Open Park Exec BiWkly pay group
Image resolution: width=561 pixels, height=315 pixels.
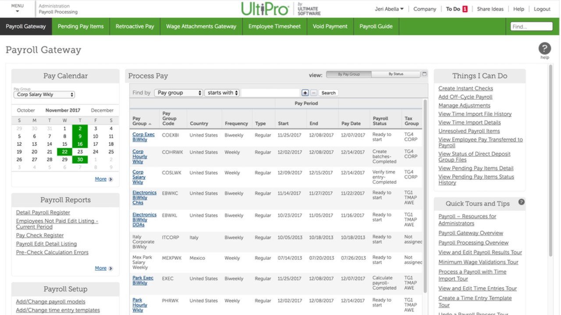(x=143, y=280)
